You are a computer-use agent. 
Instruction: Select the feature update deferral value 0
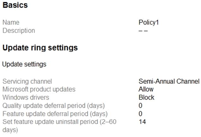pos(141,114)
